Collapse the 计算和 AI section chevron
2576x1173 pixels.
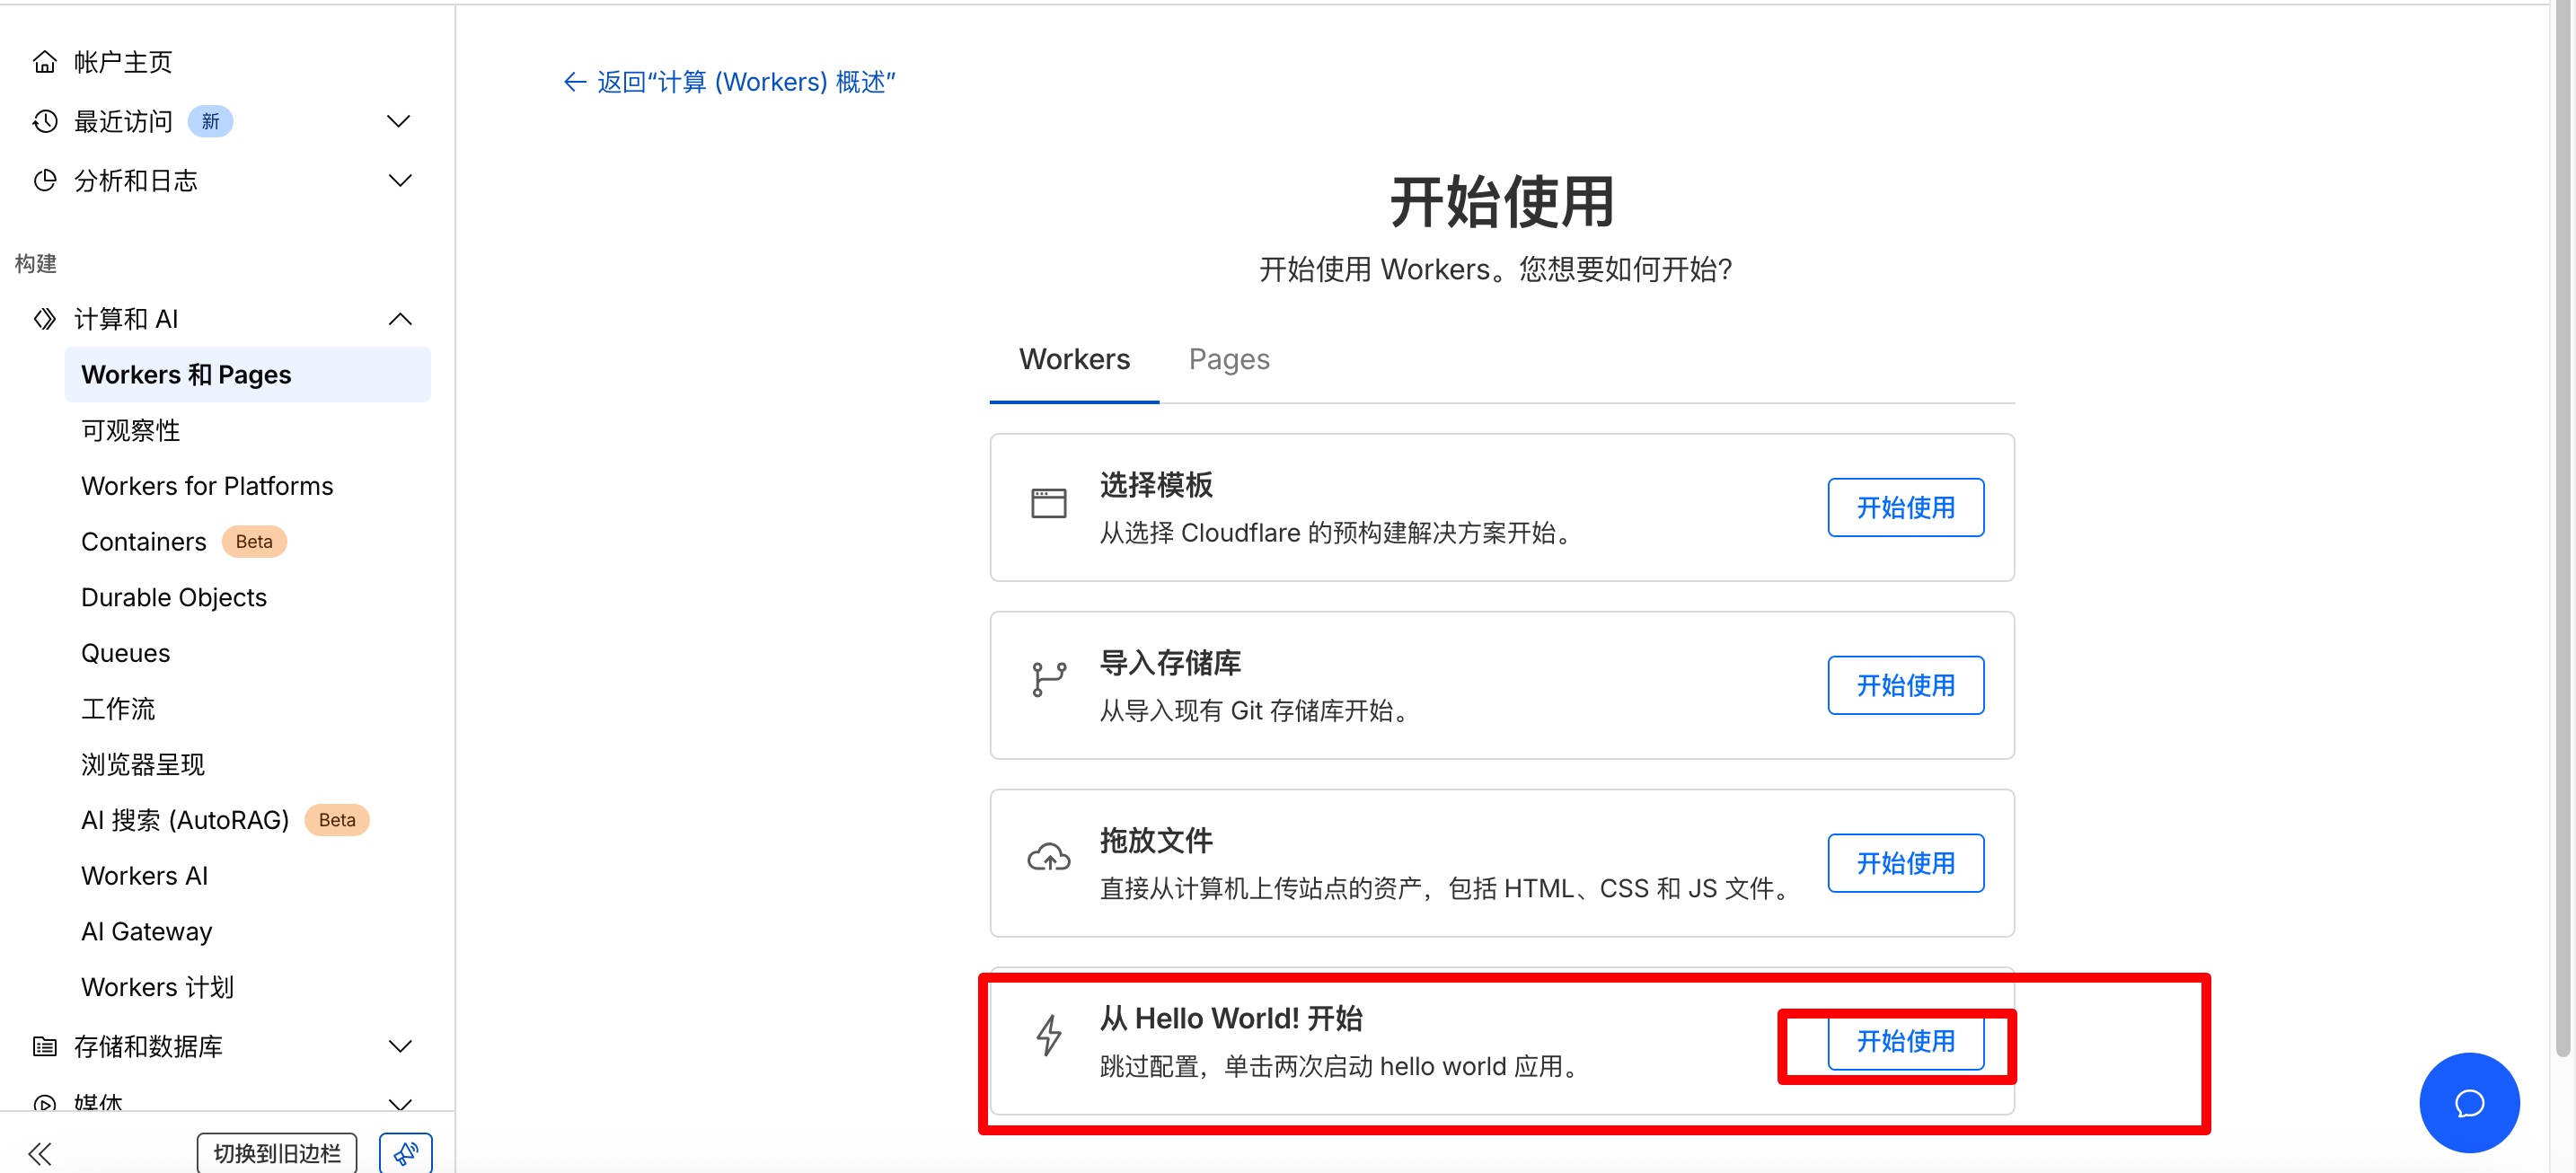pos(399,319)
